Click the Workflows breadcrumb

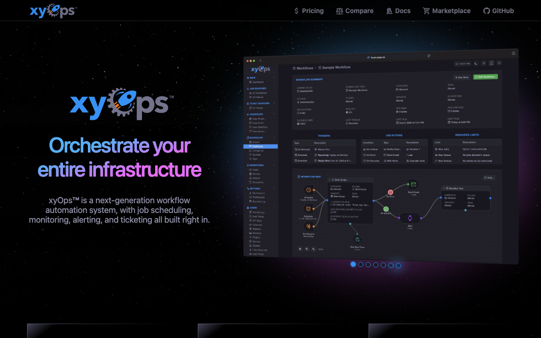[303, 68]
